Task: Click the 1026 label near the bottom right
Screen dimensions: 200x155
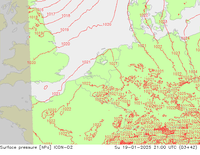Action: coord(178,140)
